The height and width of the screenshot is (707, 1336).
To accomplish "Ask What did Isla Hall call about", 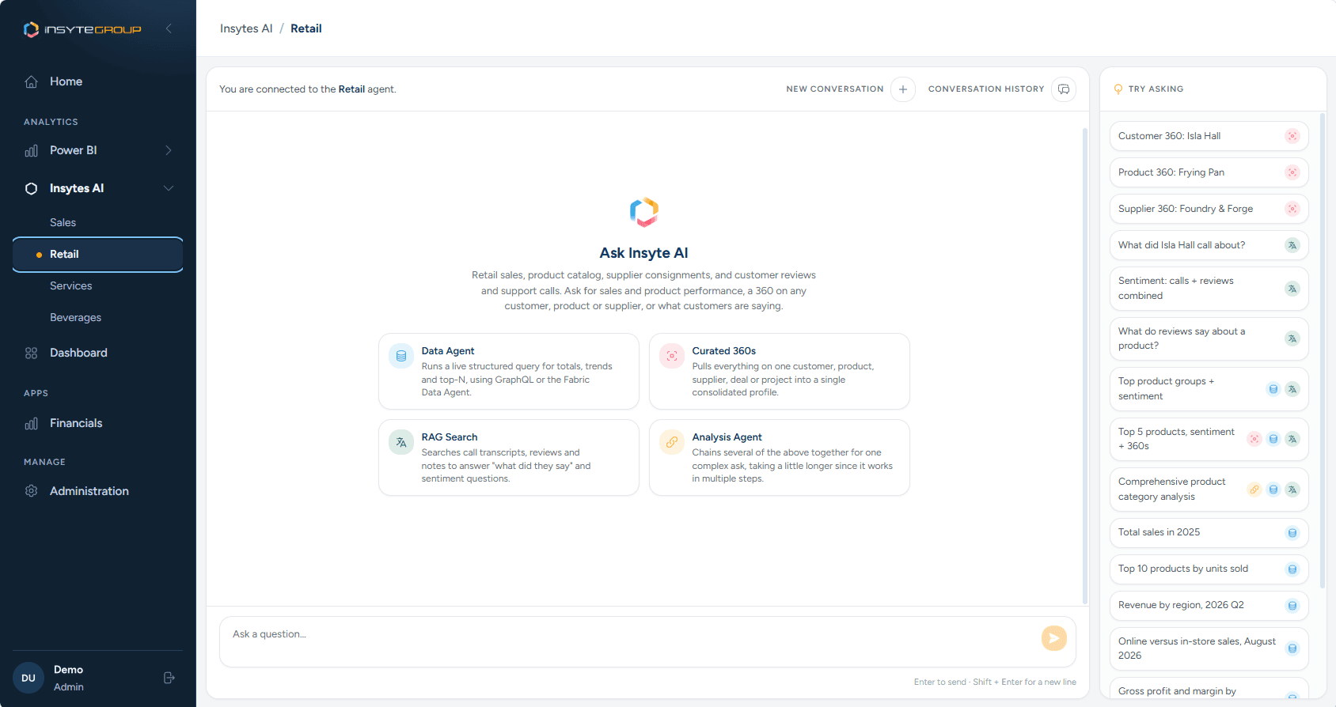I will (1209, 245).
